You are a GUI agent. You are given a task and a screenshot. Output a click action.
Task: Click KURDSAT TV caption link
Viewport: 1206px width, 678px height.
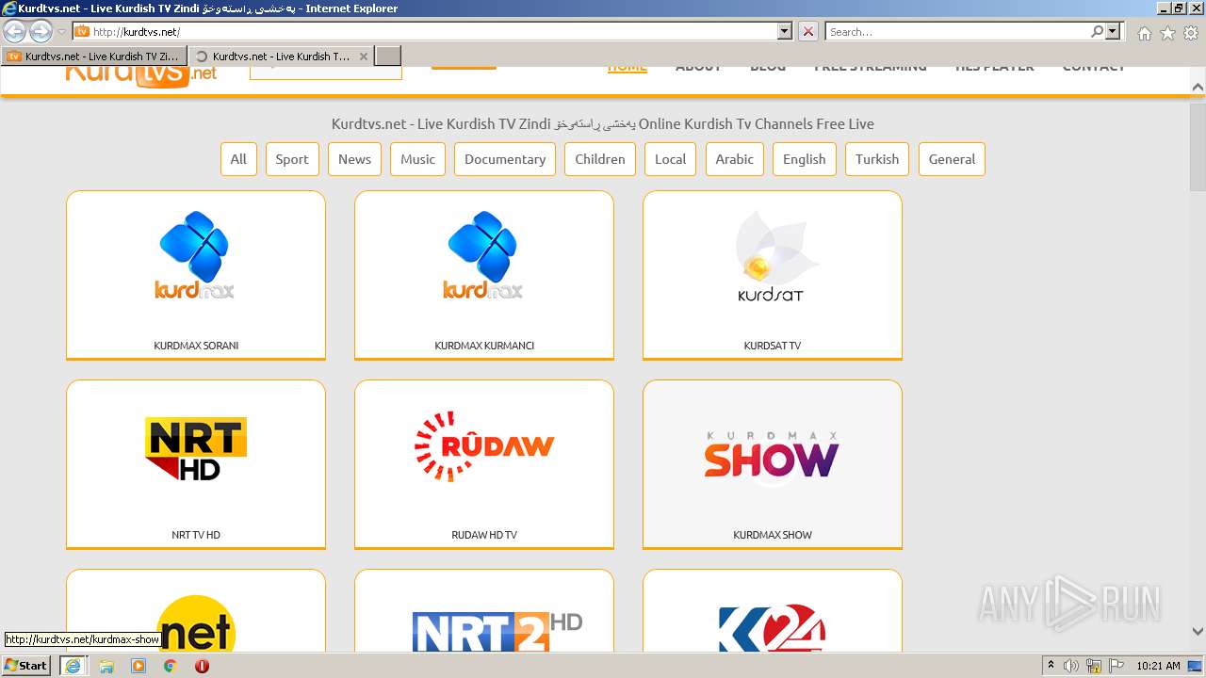pos(772,346)
